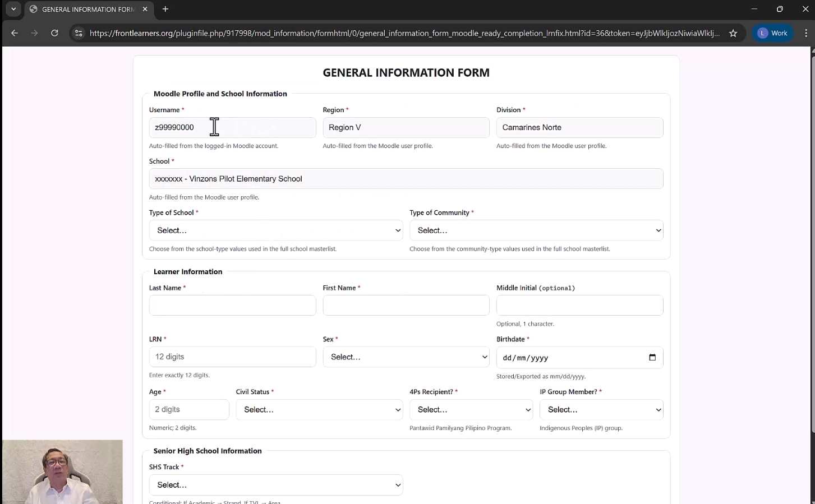Click the Last Name input field
This screenshot has width=815, height=504.
click(x=232, y=306)
